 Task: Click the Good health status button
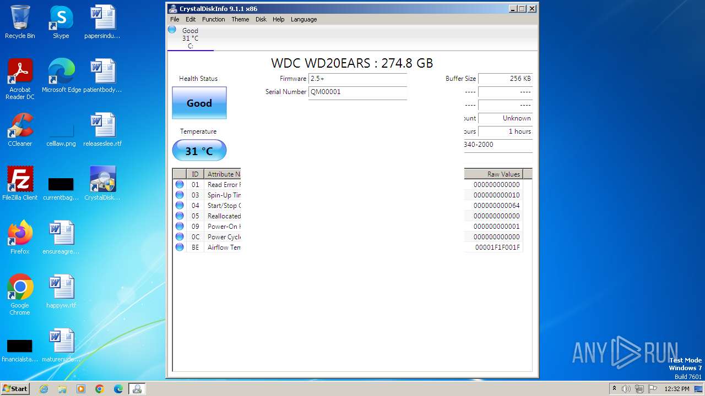click(x=199, y=103)
